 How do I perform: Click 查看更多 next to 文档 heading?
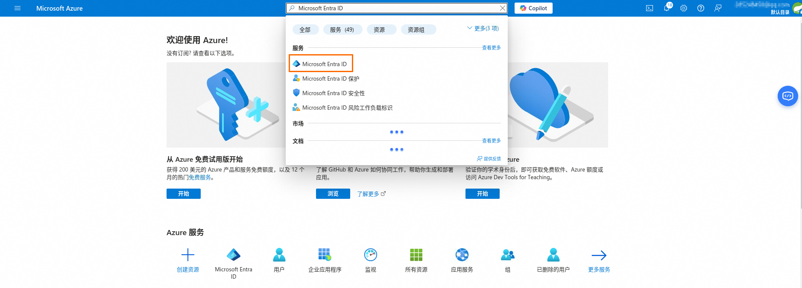pos(491,141)
